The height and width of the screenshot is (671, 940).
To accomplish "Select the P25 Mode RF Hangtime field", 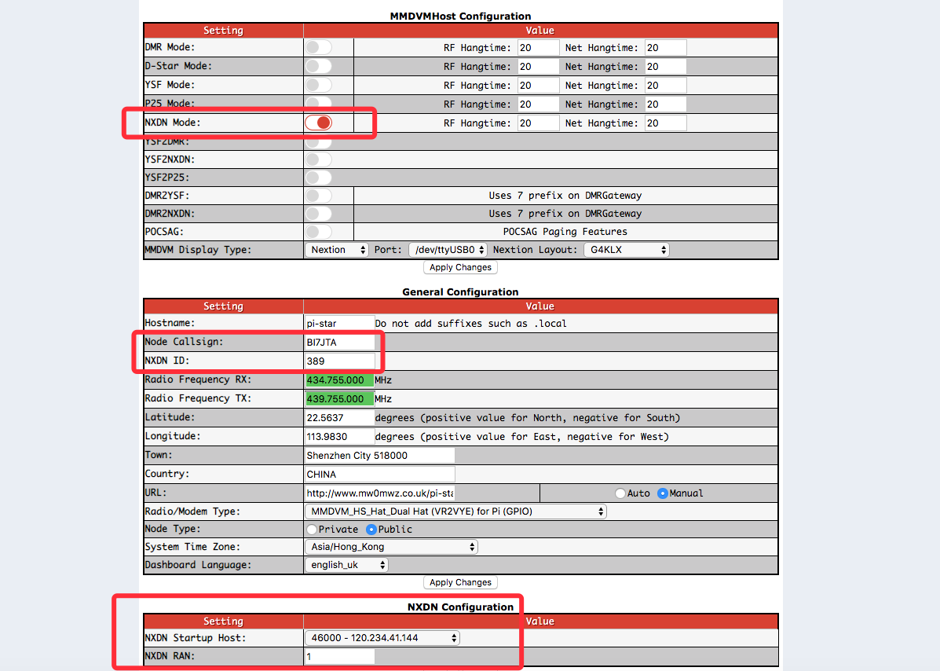I will tap(539, 104).
